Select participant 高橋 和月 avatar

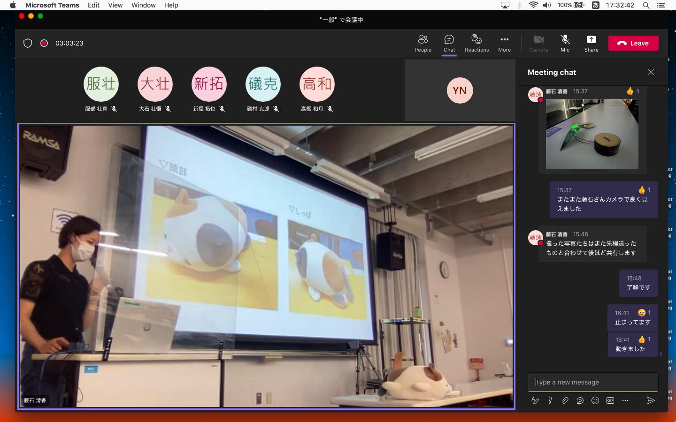coord(317,84)
